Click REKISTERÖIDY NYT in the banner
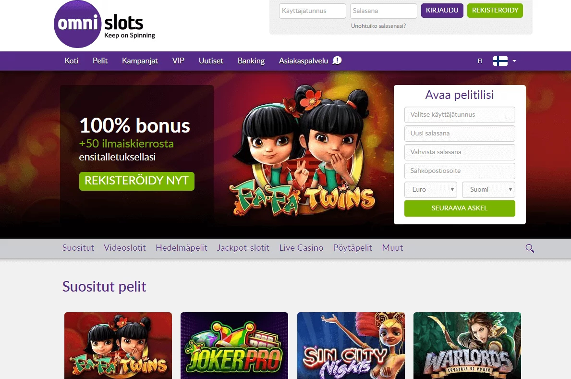This screenshot has width=571, height=379. click(x=136, y=181)
